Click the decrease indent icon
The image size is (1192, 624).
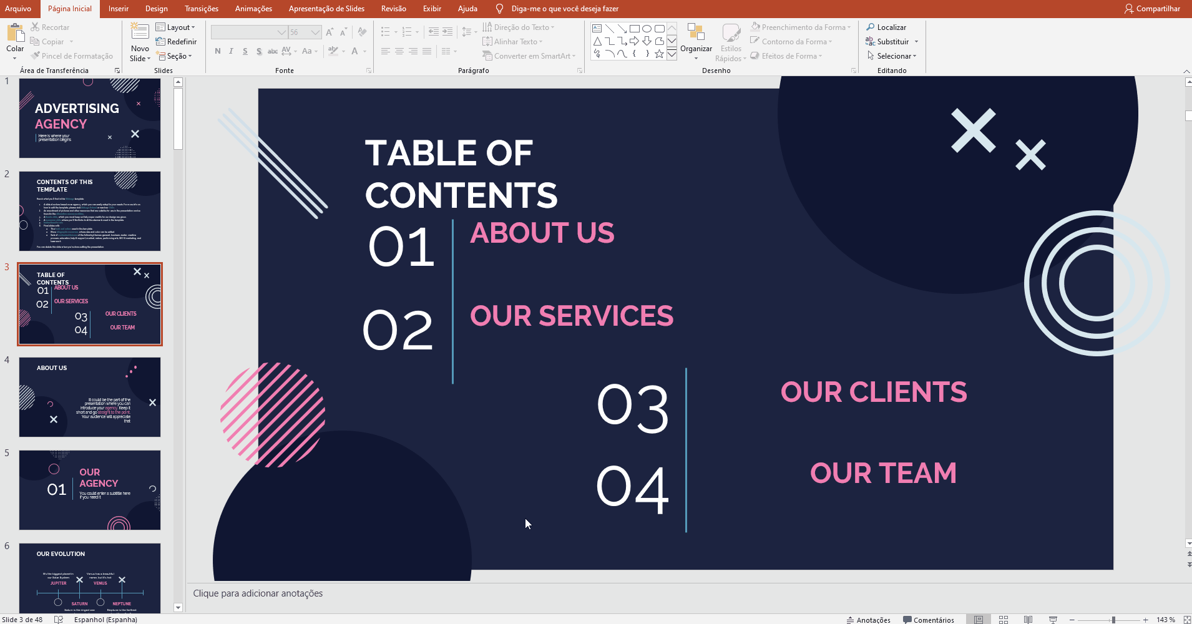pos(433,32)
